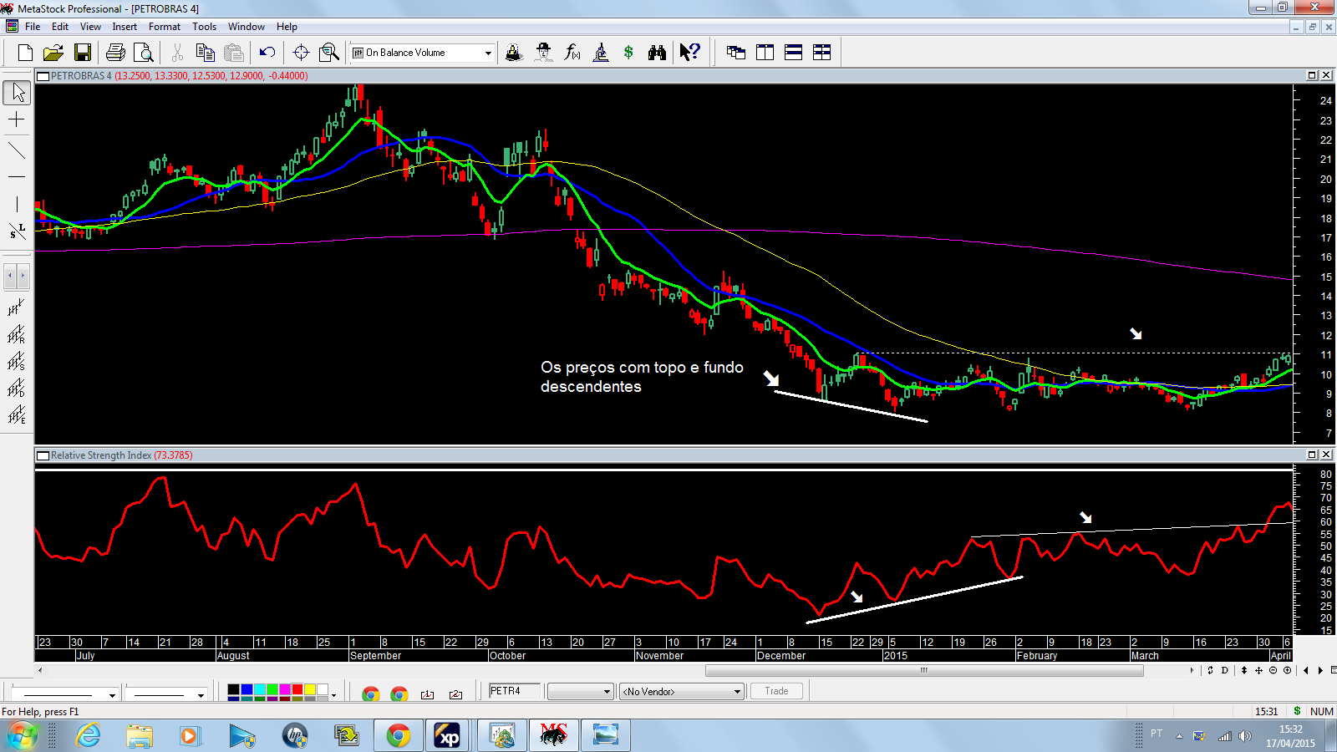Activate the What's This help pointer

coord(689,53)
